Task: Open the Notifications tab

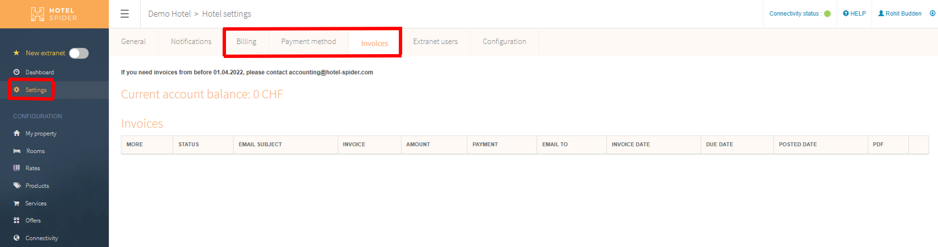Action: (x=191, y=41)
